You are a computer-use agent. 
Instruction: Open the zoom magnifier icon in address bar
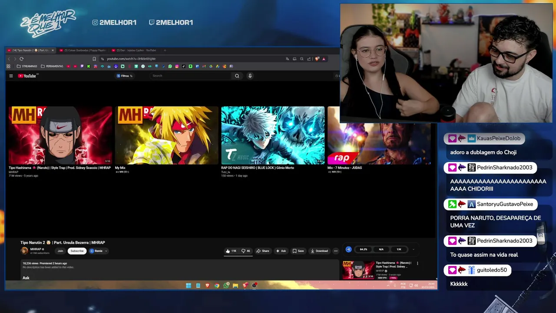(301, 59)
